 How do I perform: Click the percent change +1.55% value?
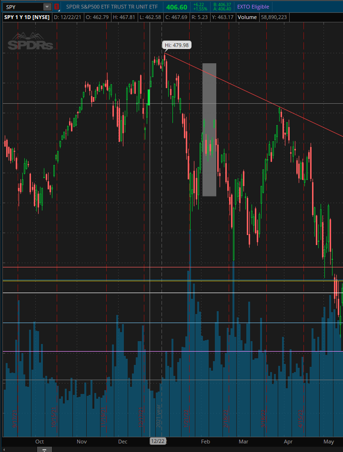click(x=200, y=9)
